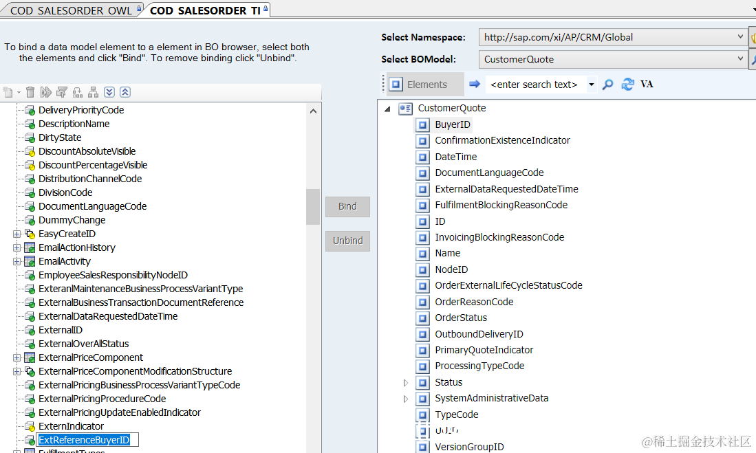Select ConfirmationExistenceIndicator element
Screen dimensions: 756x453
502,140
